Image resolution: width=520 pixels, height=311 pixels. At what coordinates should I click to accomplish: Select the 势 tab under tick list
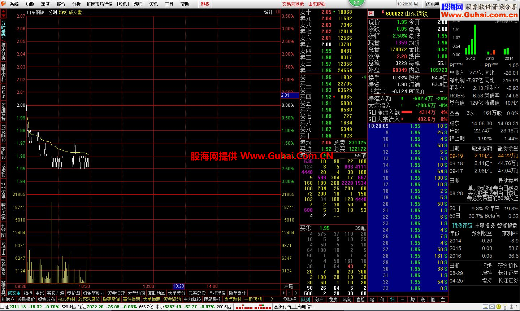pos(412,299)
